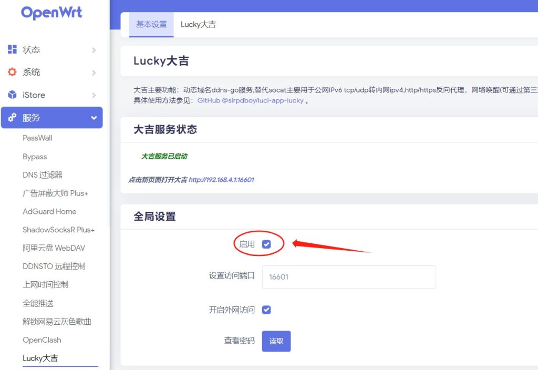The image size is (538, 370).
Task: Click the Lucky大吉 page title
Action: click(x=161, y=61)
